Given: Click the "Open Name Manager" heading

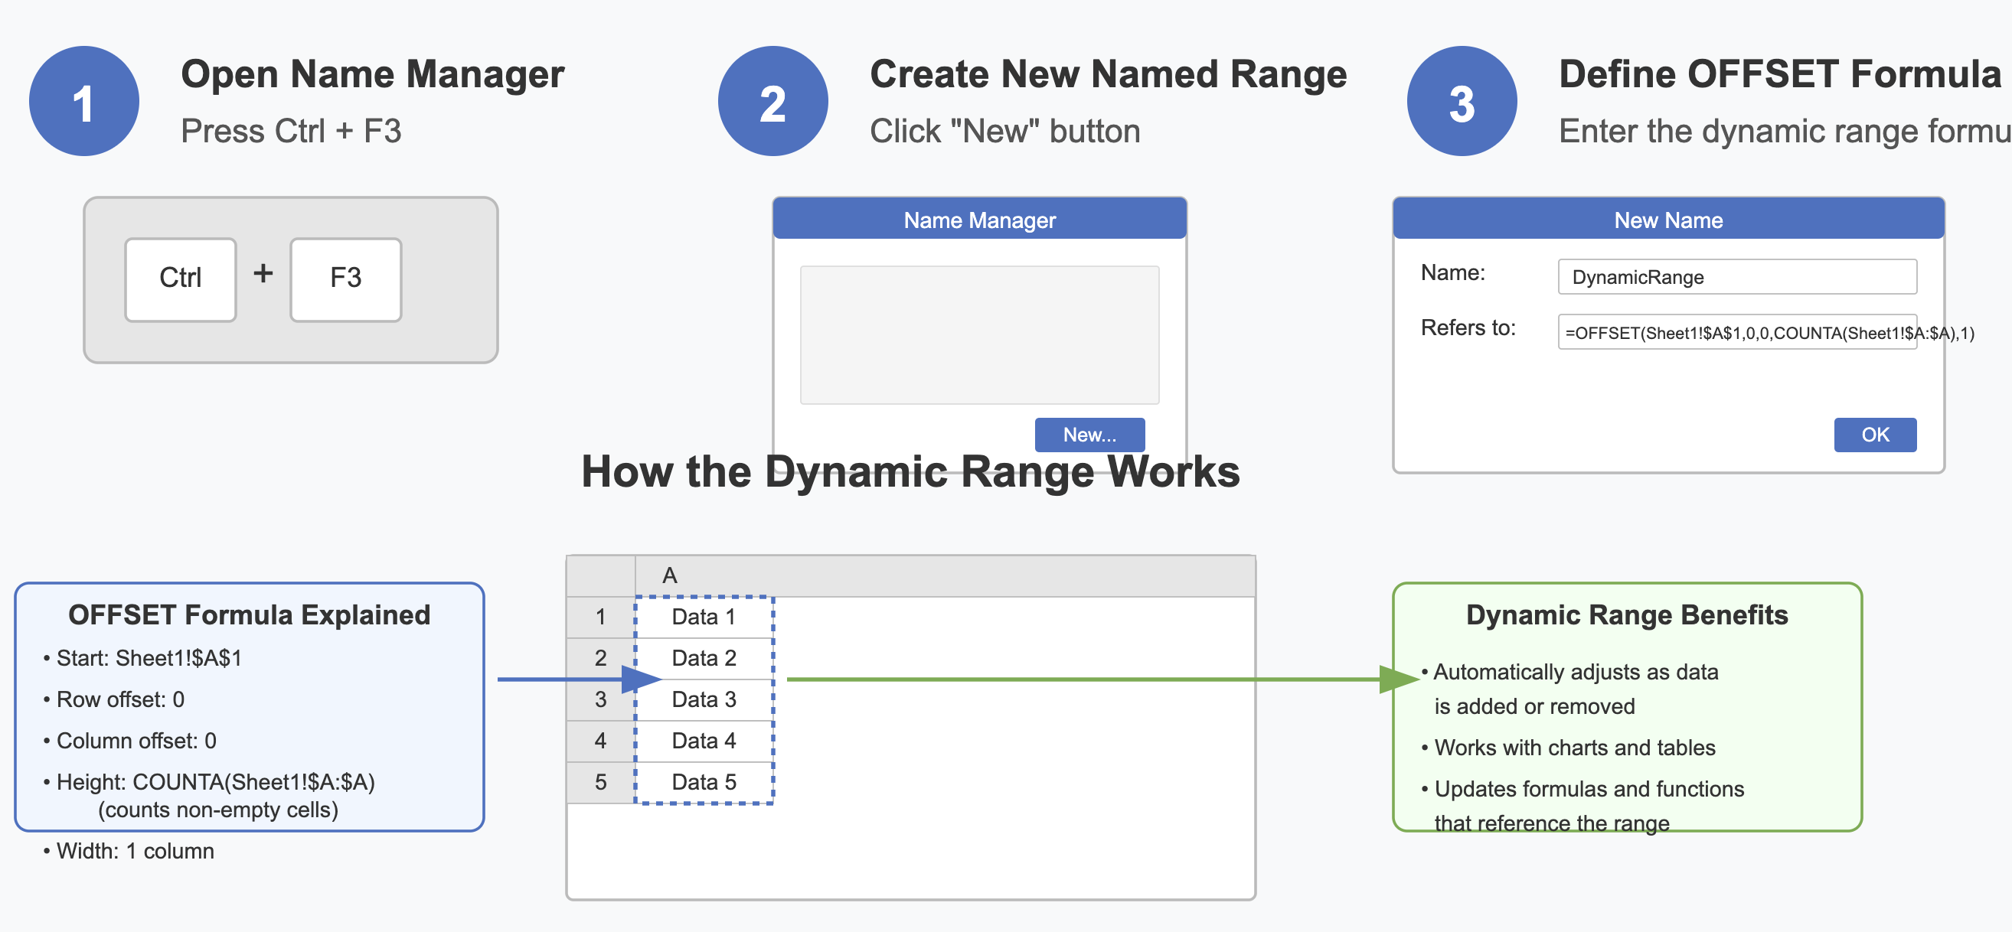Looking at the screenshot, I should coord(373,75).
